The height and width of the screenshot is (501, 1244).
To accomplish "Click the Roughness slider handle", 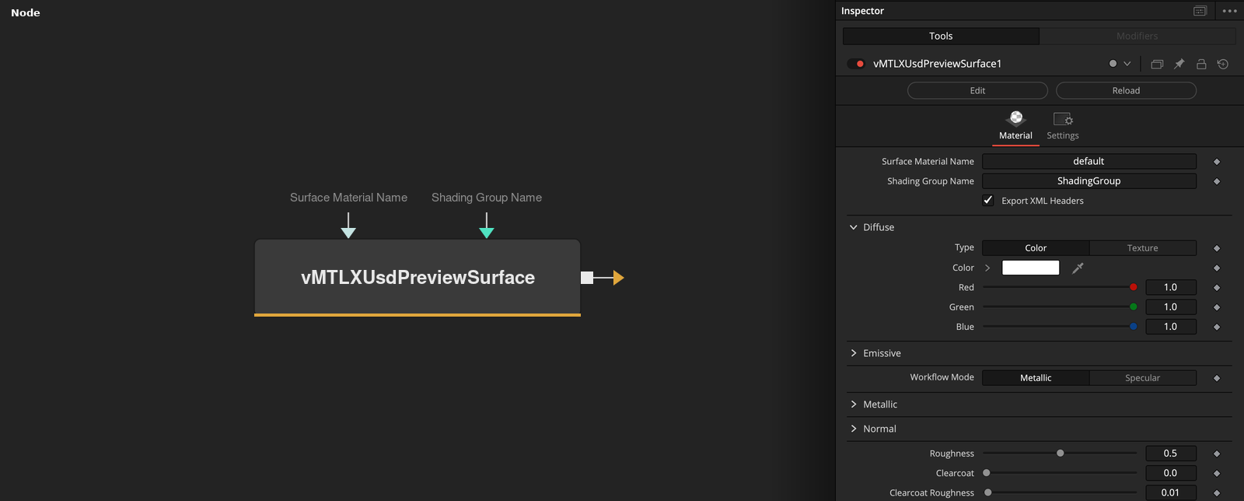I will click(1060, 453).
